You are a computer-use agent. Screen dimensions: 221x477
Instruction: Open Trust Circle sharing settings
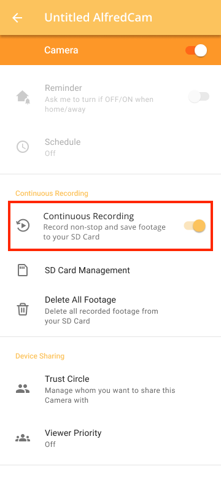[110, 389]
